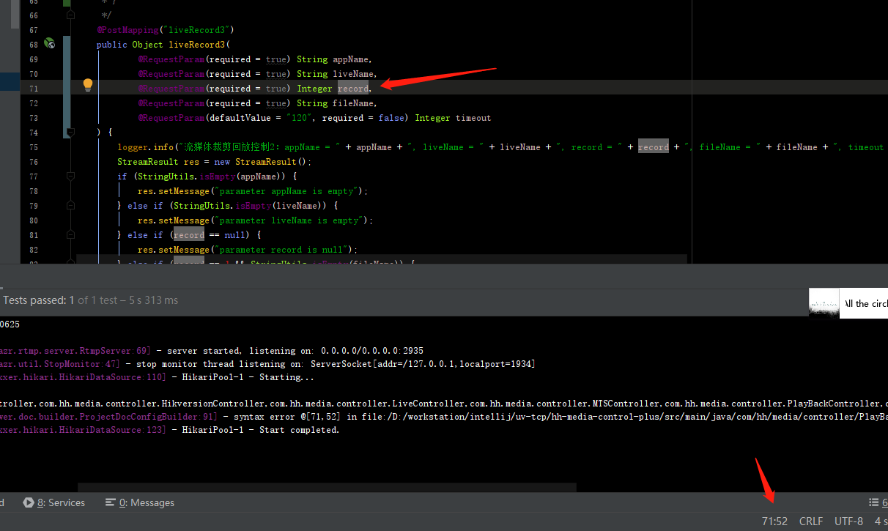Viewport: 888px width, 531px height.
Task: Click the image thumbnail above the test results
Action: coord(824,302)
